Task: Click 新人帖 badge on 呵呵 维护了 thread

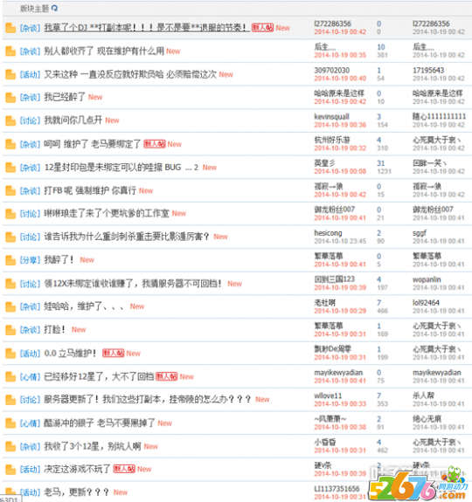Action: pos(155,144)
